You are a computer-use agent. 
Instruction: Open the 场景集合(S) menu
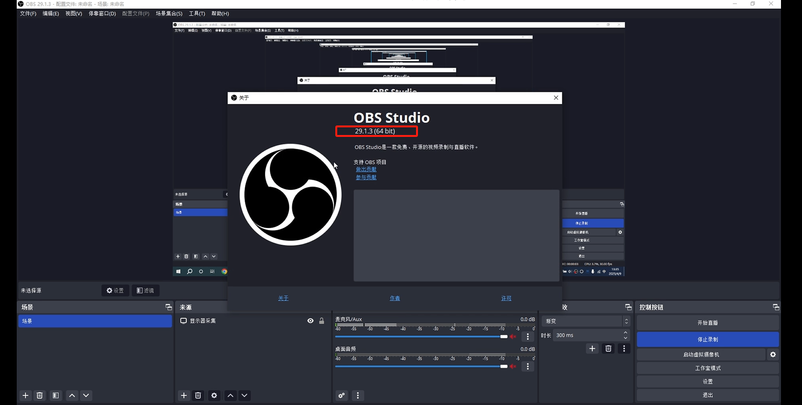point(169,13)
